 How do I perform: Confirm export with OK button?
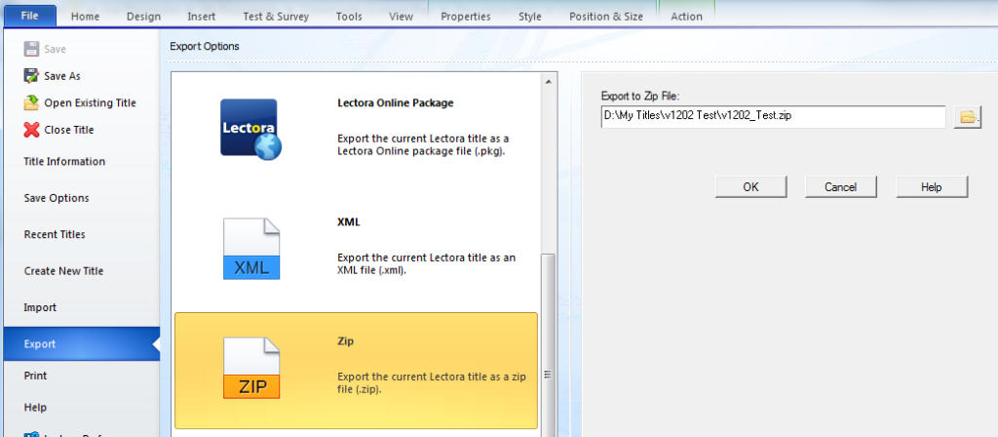pos(751,186)
